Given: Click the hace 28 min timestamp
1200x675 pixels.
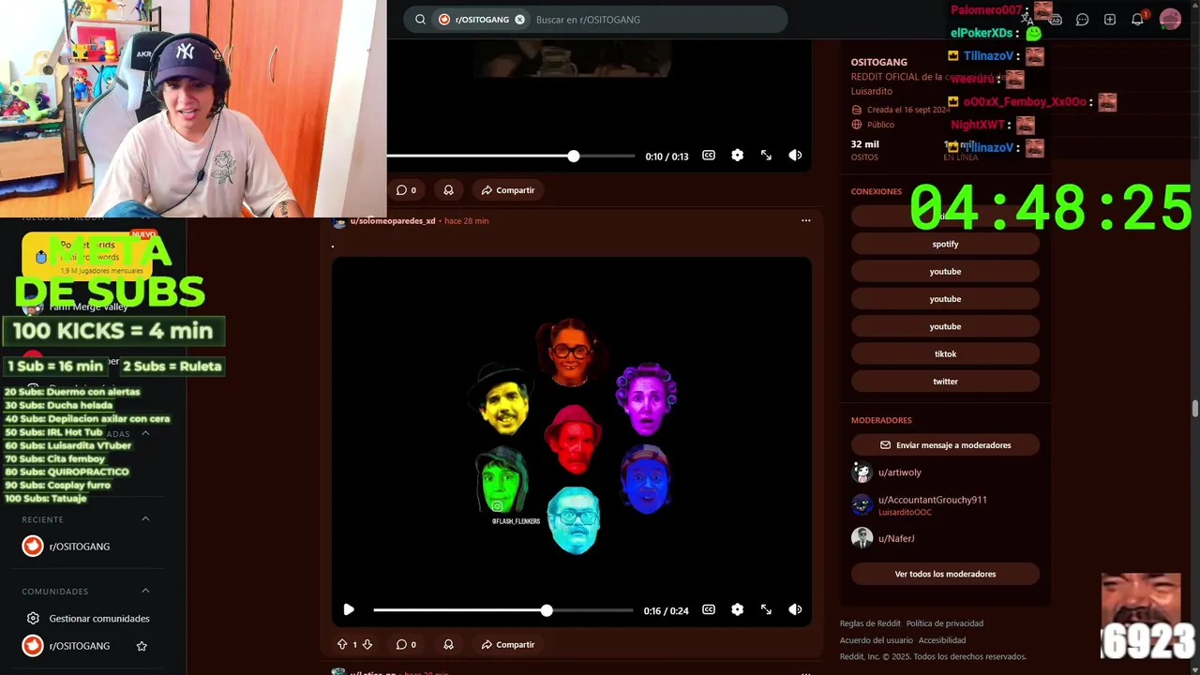Looking at the screenshot, I should [x=466, y=221].
